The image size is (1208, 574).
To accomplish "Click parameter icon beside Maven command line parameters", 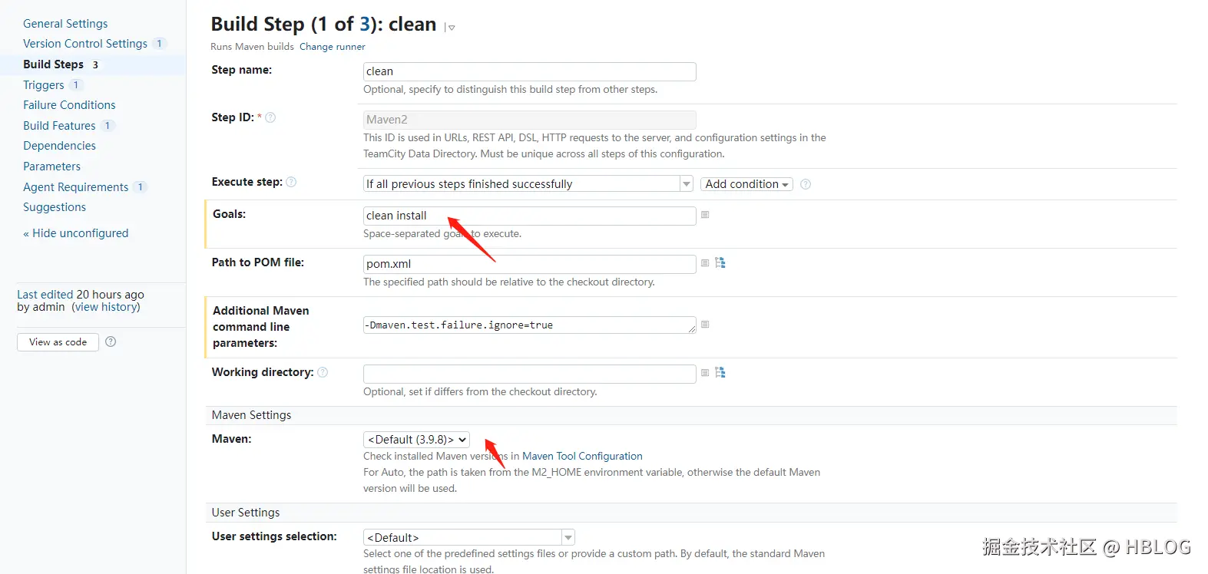I will [705, 325].
